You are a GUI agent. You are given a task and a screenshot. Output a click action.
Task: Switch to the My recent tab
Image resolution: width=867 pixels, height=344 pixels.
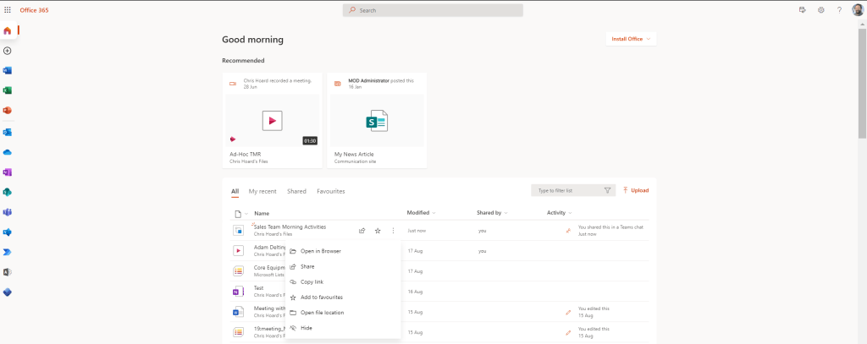(x=262, y=191)
